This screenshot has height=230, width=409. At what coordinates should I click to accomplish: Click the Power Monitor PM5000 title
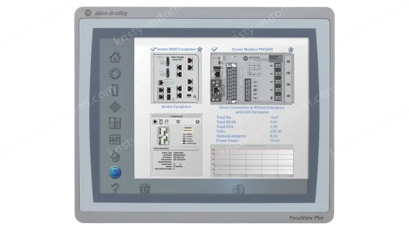pos(252,49)
